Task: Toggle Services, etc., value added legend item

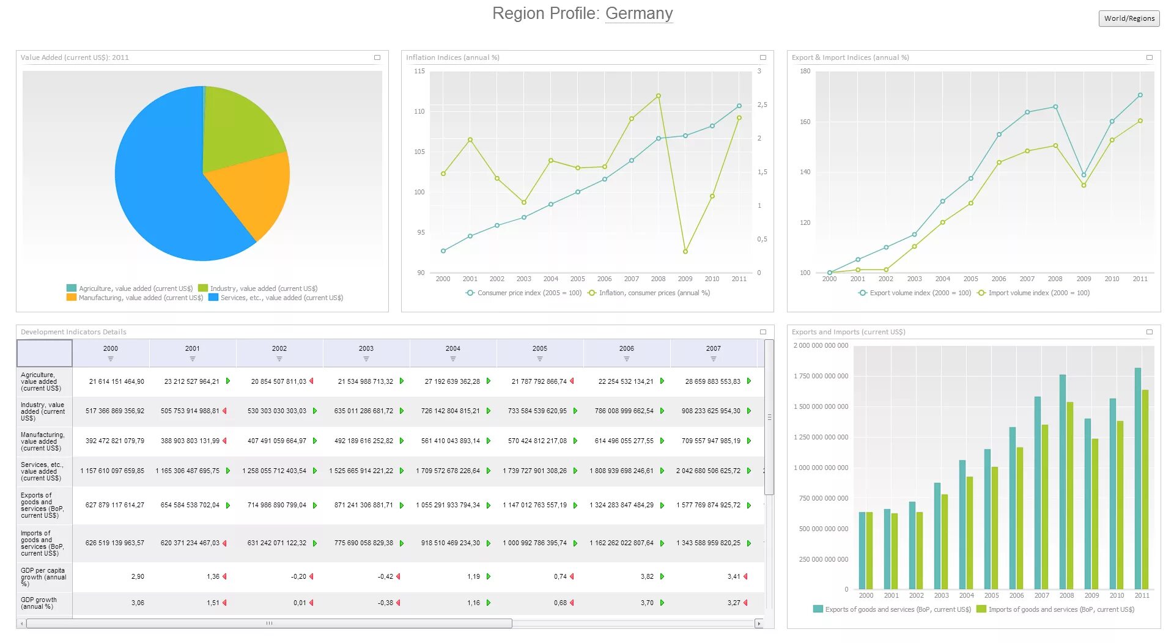Action: [x=276, y=298]
